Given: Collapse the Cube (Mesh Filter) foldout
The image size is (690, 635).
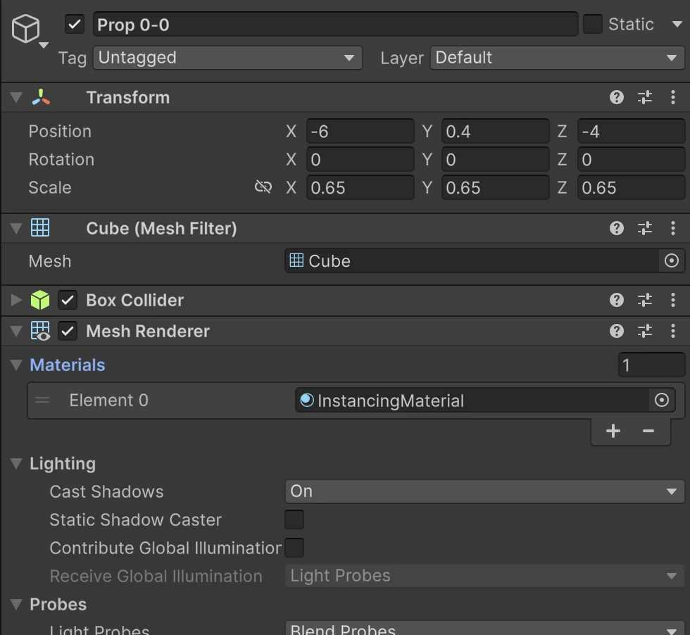Looking at the screenshot, I should tap(16, 228).
